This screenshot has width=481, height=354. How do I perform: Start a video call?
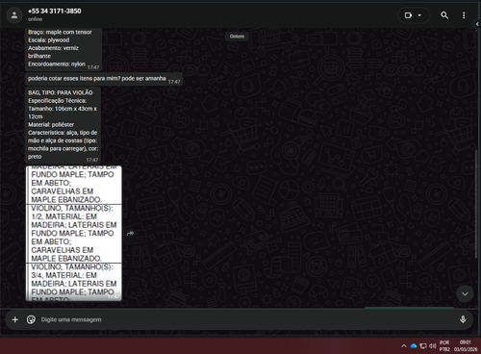click(408, 15)
